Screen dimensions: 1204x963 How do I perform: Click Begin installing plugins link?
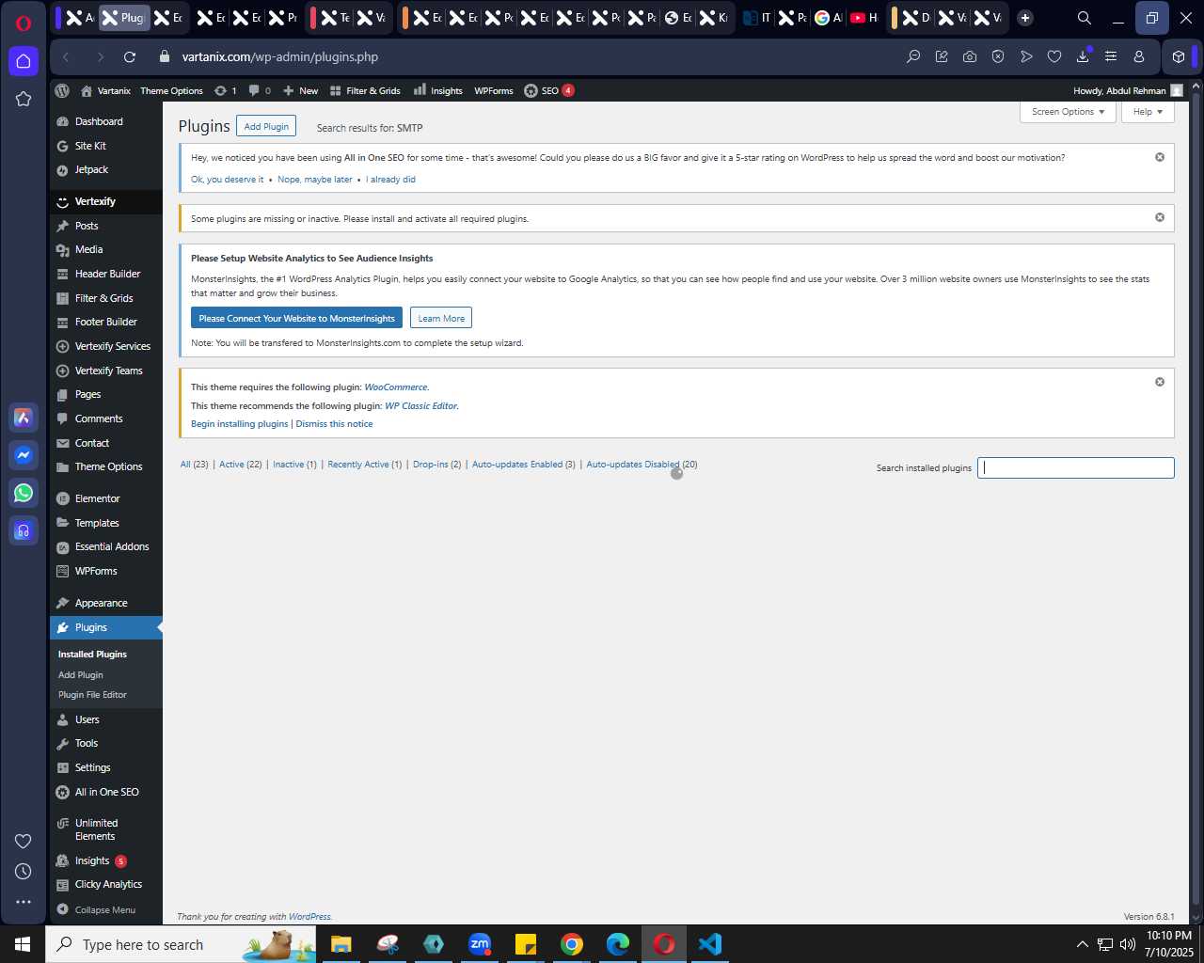239,424
